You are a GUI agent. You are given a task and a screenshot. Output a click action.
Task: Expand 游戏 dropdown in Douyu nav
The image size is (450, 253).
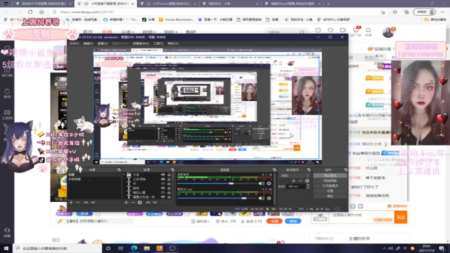pos(170,32)
